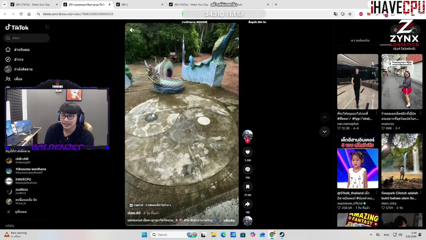Open Microsoft Store from the taskbar
Viewport: 426px width, 240px height.
[243, 235]
